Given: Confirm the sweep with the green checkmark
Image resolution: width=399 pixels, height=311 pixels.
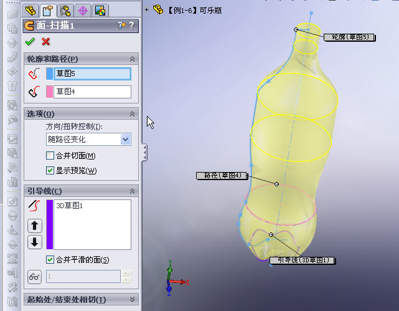Looking at the screenshot, I should point(30,42).
